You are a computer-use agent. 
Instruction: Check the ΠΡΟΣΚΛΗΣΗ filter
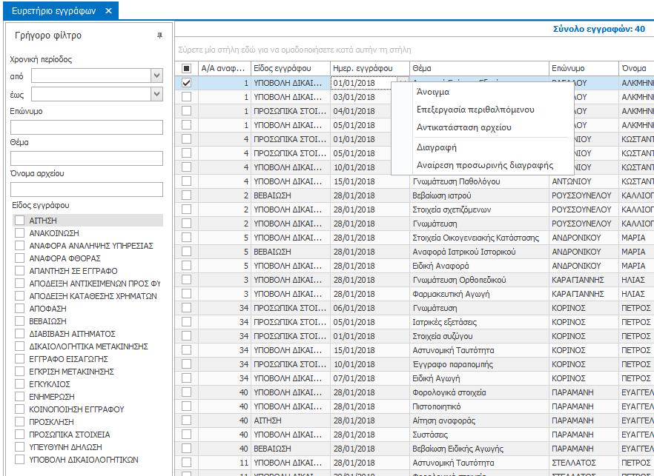tap(19, 422)
